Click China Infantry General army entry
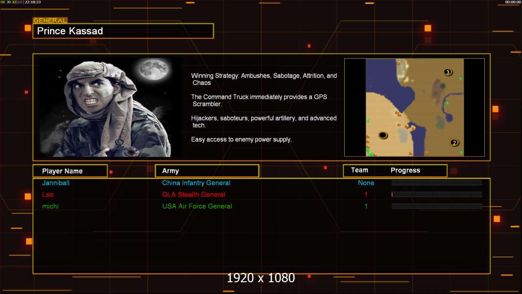Screen dimensions: 522x294 (196, 183)
